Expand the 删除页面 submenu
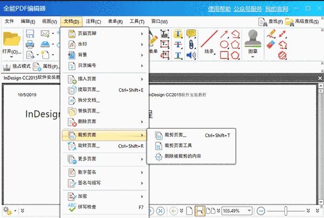Viewport: 324px width, 218px height. coord(105,121)
